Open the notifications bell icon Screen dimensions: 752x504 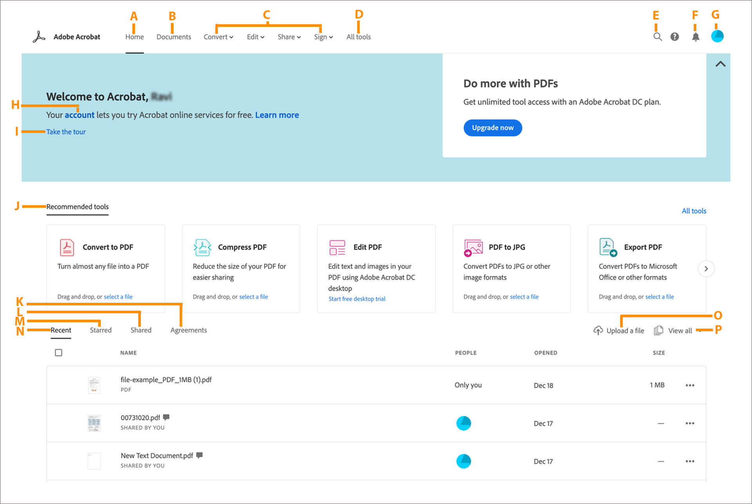coord(696,37)
